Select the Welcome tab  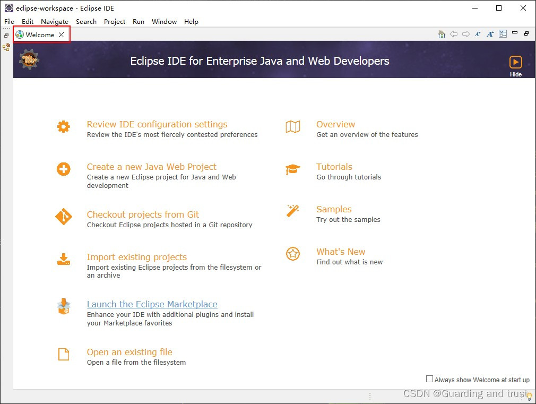tap(40, 35)
